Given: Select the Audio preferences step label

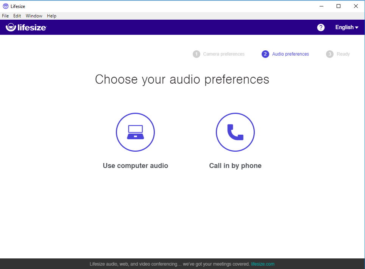Looking at the screenshot, I should point(290,54).
